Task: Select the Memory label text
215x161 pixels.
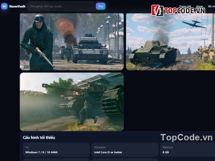Action: (168, 147)
